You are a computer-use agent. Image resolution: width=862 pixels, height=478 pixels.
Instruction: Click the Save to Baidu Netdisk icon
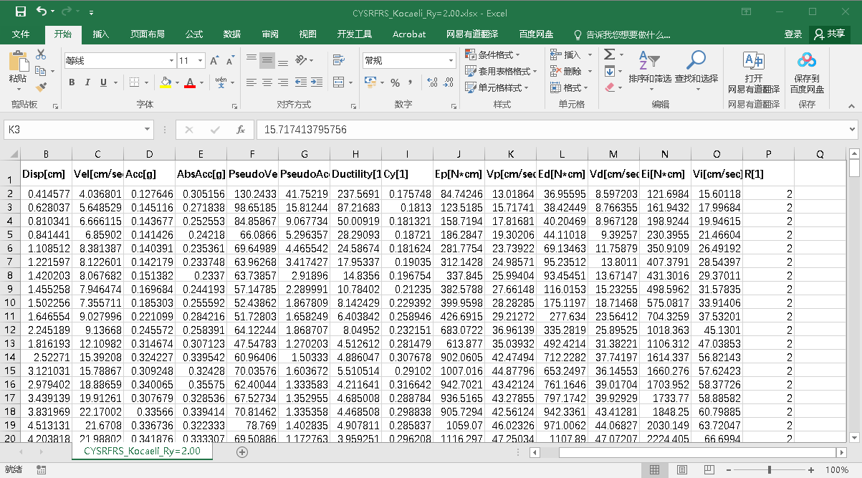click(x=807, y=68)
